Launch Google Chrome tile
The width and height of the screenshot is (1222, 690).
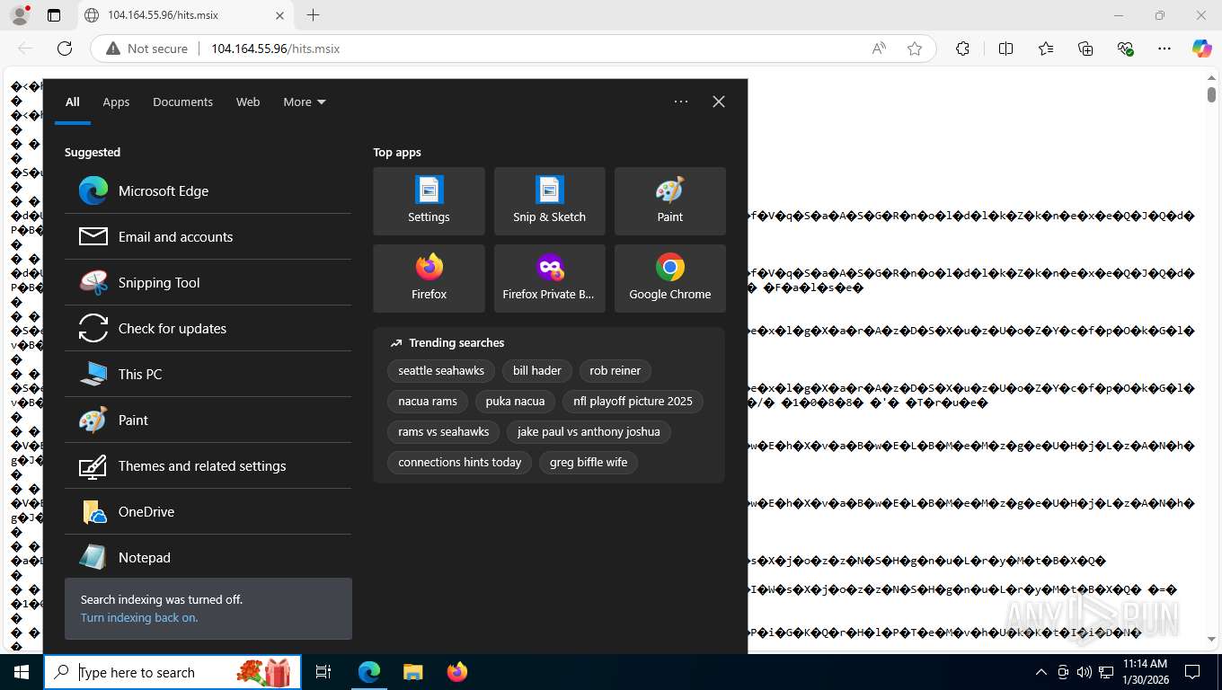coord(669,279)
